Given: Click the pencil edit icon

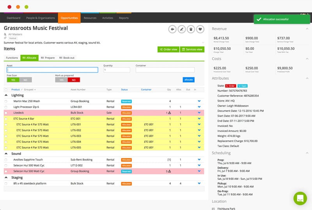Looking at the screenshot, I should (x=182, y=29).
